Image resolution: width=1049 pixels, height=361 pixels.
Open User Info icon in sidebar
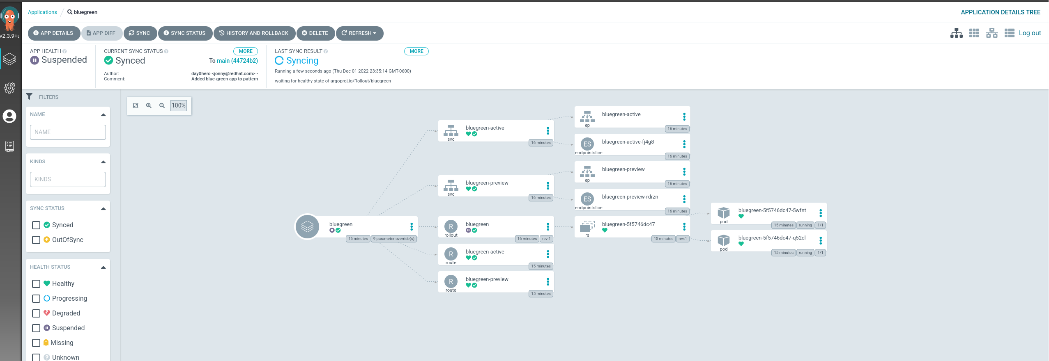(9, 117)
